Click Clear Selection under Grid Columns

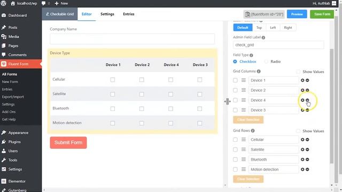pyautogui.click(x=248, y=119)
